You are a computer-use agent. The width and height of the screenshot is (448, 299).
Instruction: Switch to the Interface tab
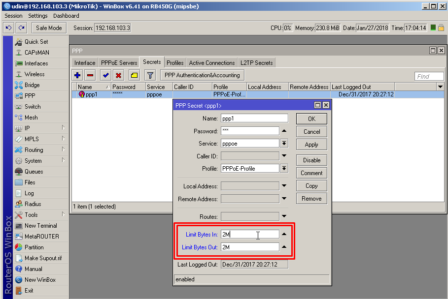pos(85,63)
